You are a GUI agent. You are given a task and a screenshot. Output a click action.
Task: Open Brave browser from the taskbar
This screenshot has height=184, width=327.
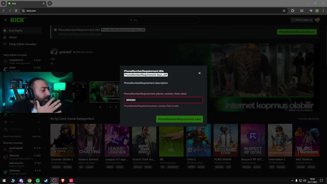click(63, 181)
